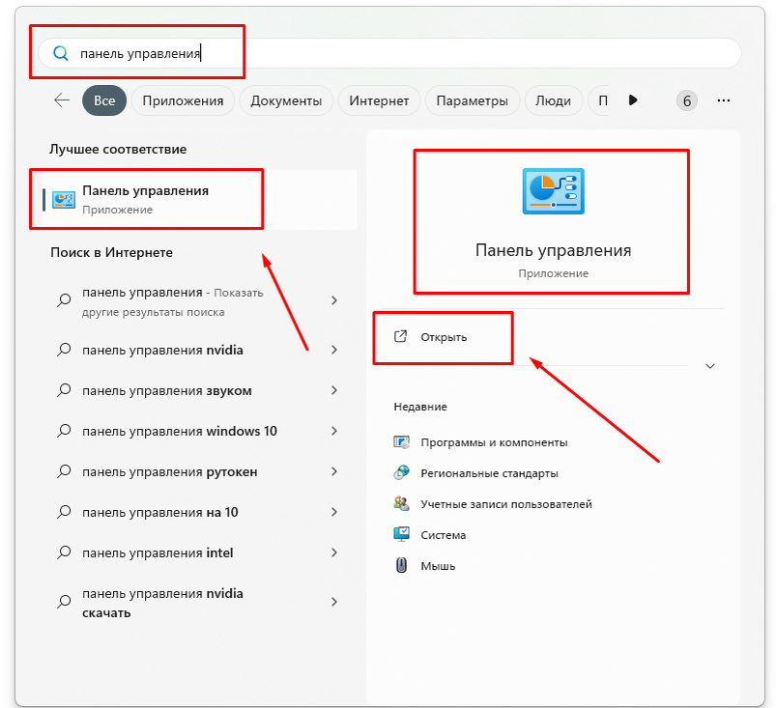This screenshot has width=776, height=708.
Task: Expand chevron beside панель управления intel
Action: [x=334, y=552]
